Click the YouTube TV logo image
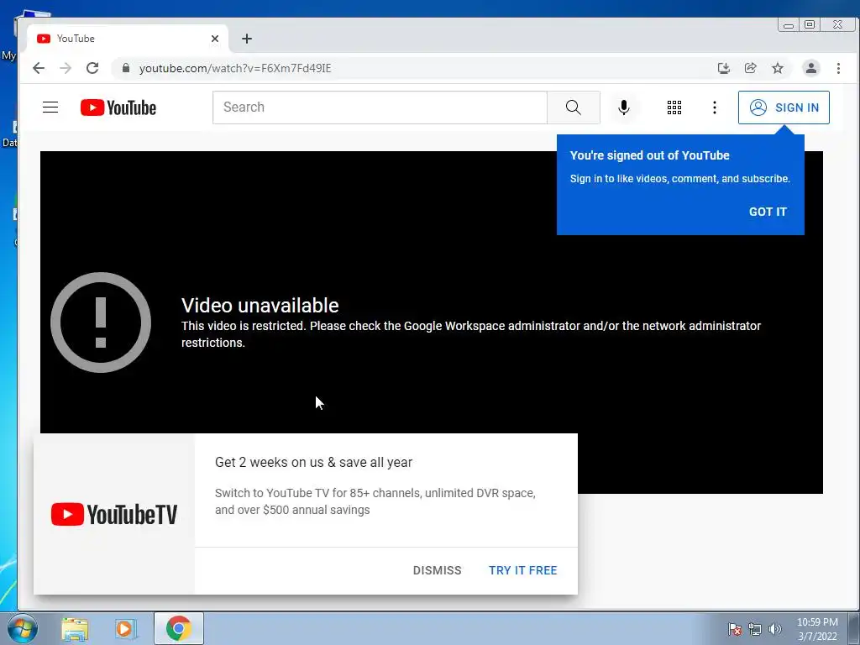The image size is (860, 645). pos(114,514)
